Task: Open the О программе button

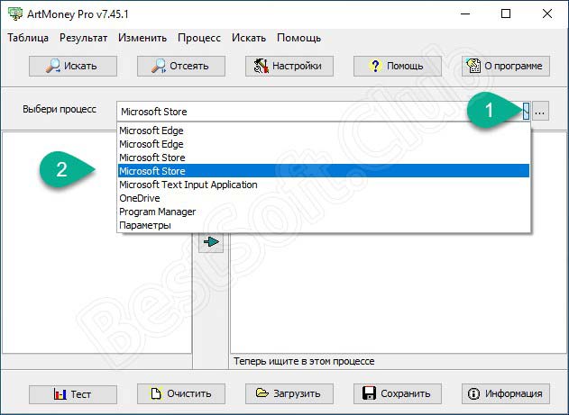Action: click(x=506, y=66)
